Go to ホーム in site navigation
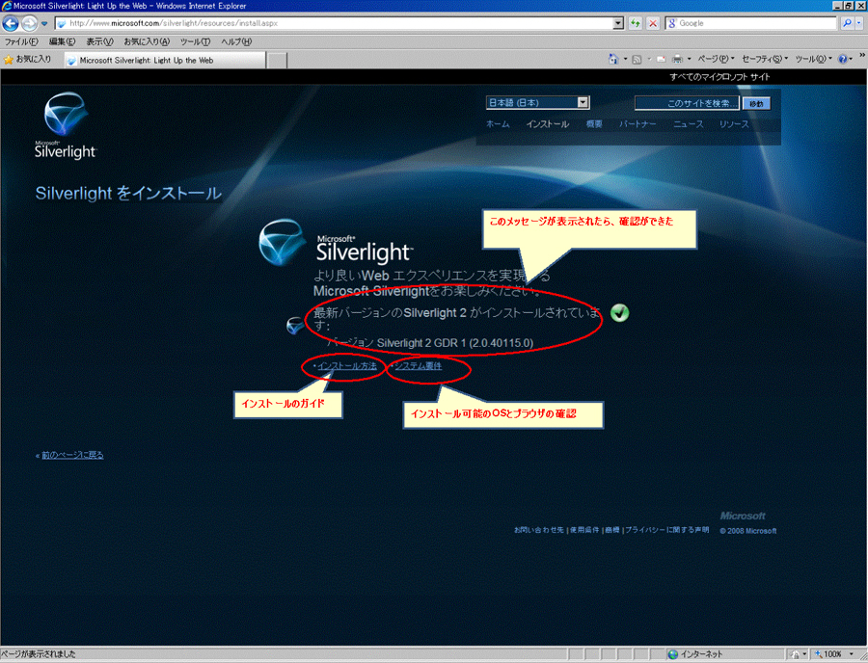The image size is (868, 663). [498, 124]
